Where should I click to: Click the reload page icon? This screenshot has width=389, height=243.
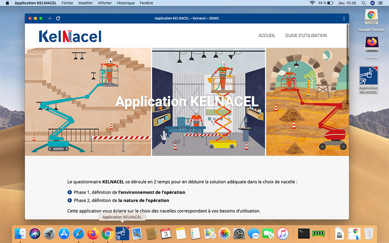[x=58, y=18]
